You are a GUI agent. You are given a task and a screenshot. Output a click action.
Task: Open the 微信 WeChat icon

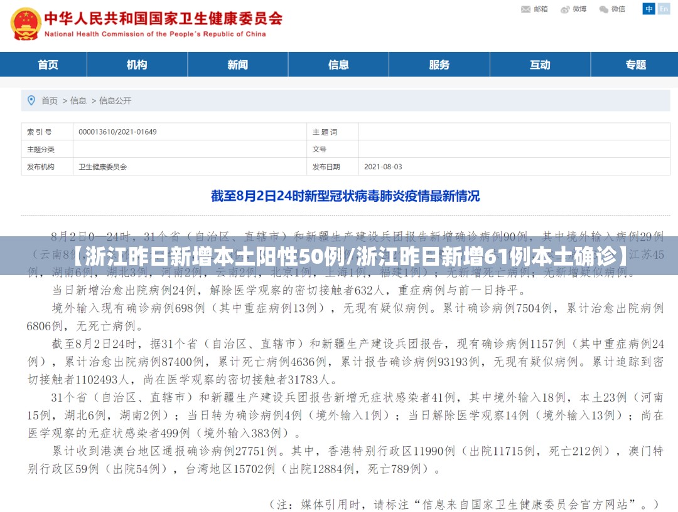(604, 9)
